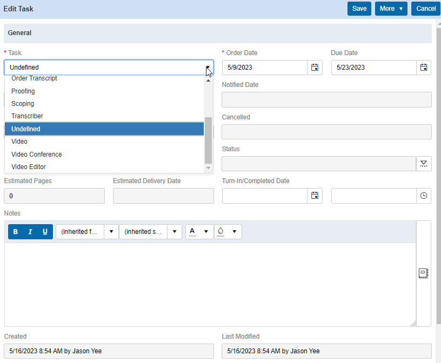Click the clock icon for completion time

tap(424, 196)
